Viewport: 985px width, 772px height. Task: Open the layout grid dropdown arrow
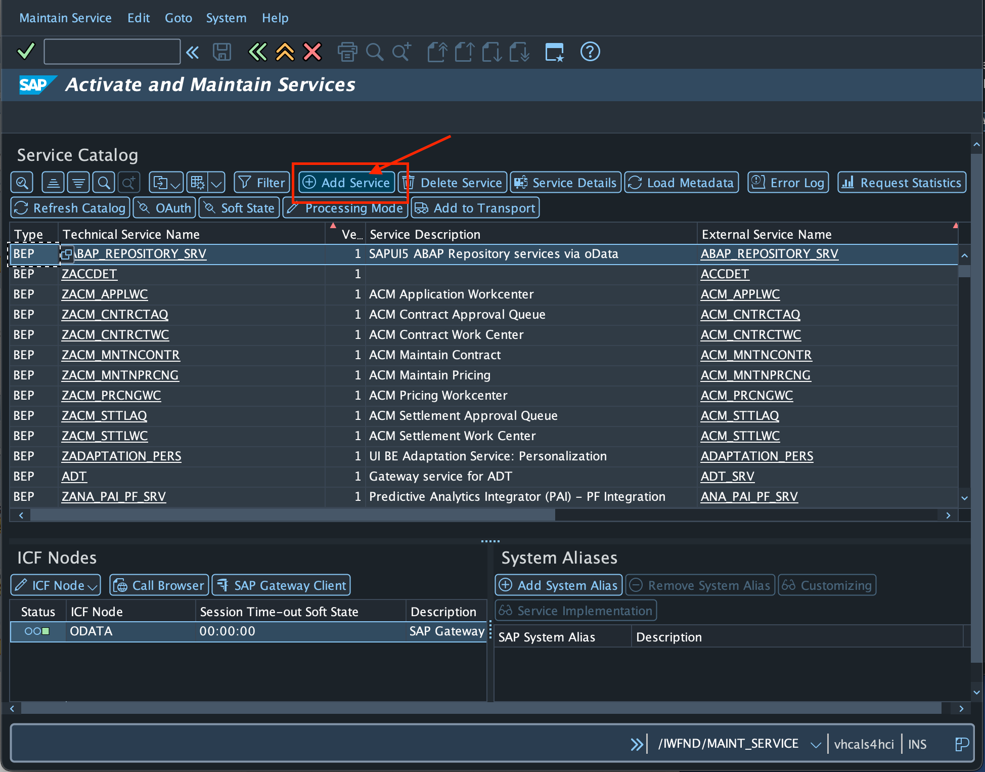pyautogui.click(x=217, y=183)
